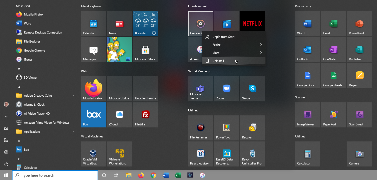
Task: Open the iCloud tile
Action: click(120, 115)
